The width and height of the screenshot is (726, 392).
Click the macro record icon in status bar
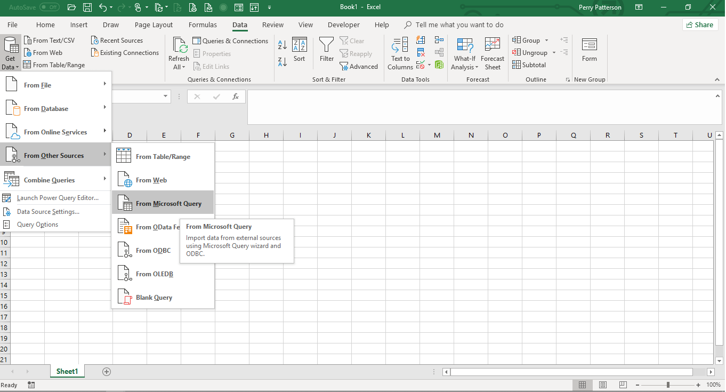[x=31, y=385]
